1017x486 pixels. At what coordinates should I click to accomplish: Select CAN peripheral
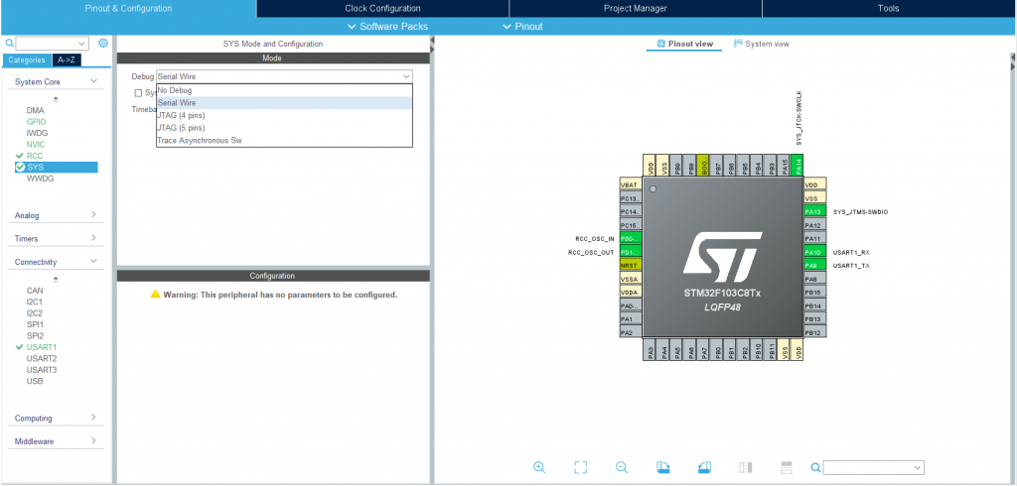tap(35, 291)
